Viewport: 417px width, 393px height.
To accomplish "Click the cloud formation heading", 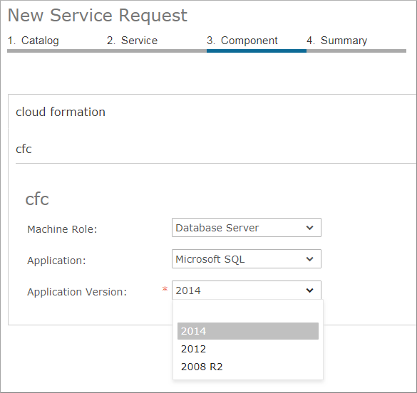I will click(x=61, y=112).
